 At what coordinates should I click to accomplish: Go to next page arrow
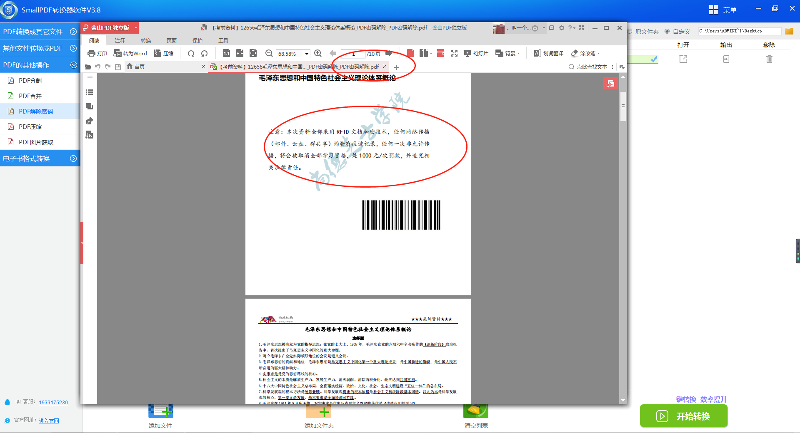[389, 53]
